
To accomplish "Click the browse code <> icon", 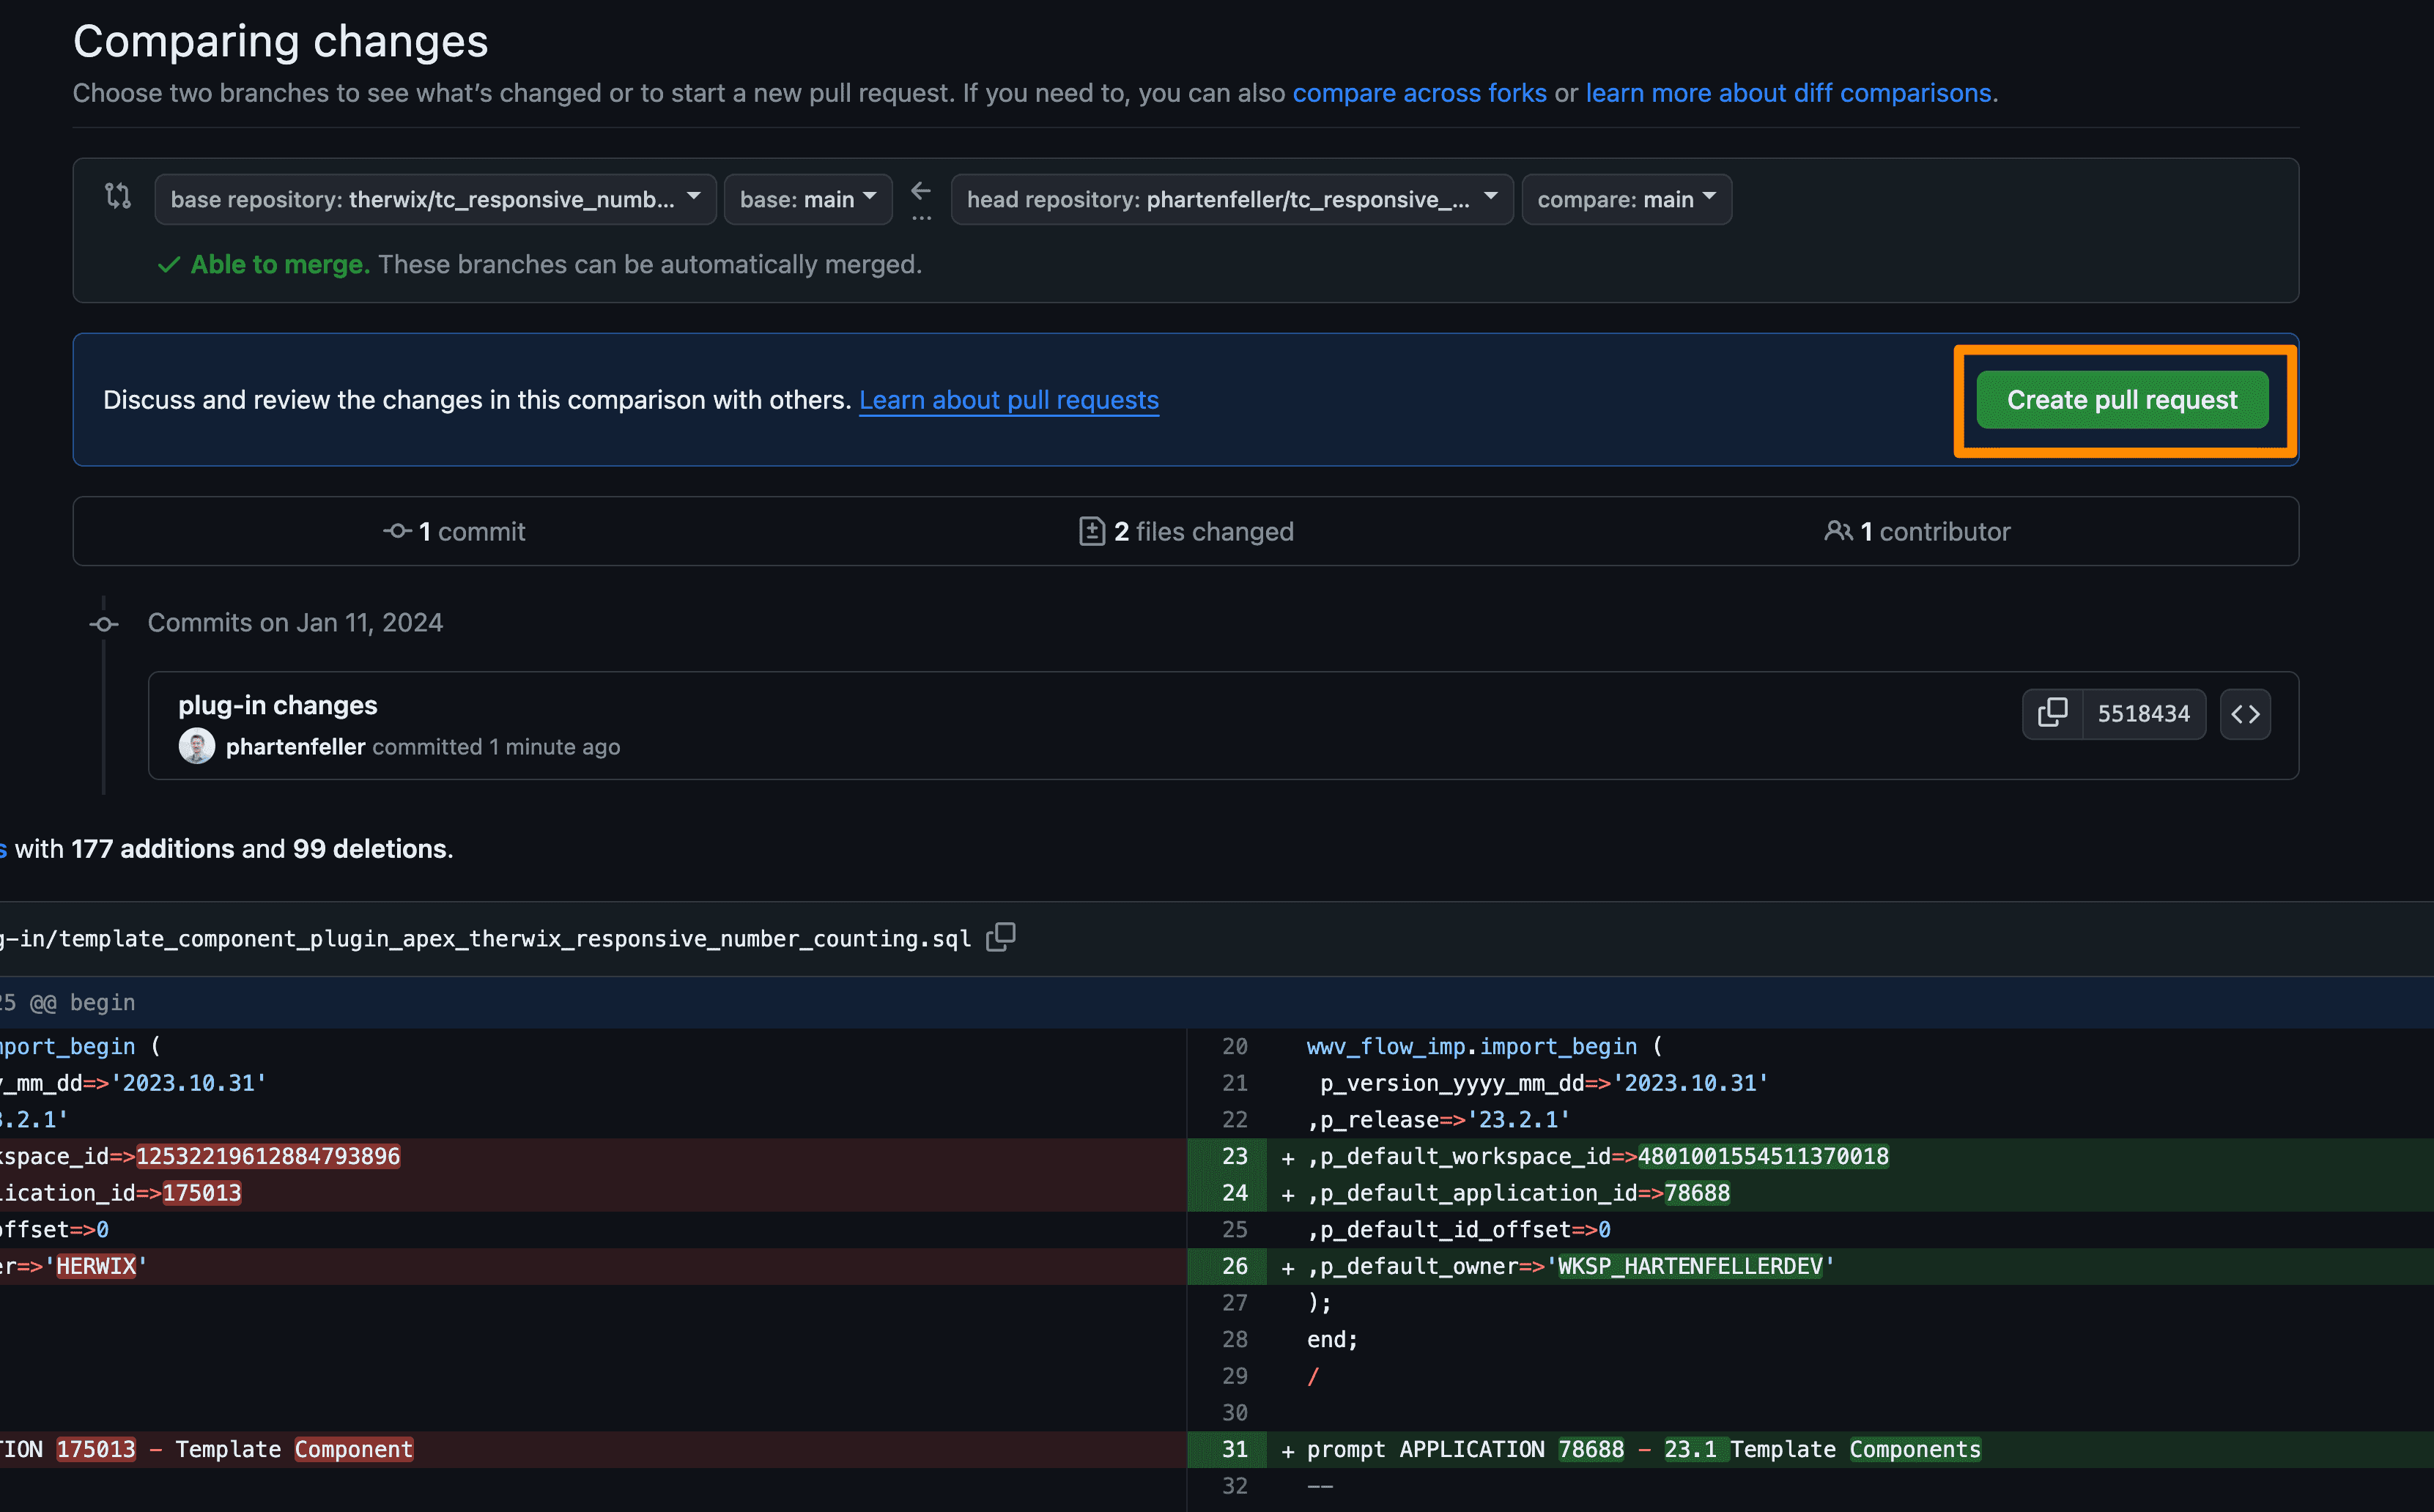I will 2245,713.
